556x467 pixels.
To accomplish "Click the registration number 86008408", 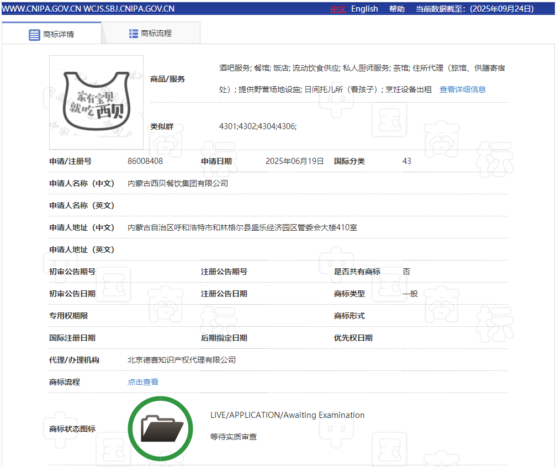I will 145,161.
